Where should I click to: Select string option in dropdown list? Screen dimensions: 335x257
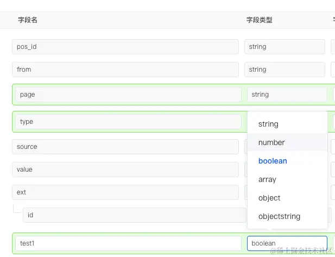click(x=287, y=124)
